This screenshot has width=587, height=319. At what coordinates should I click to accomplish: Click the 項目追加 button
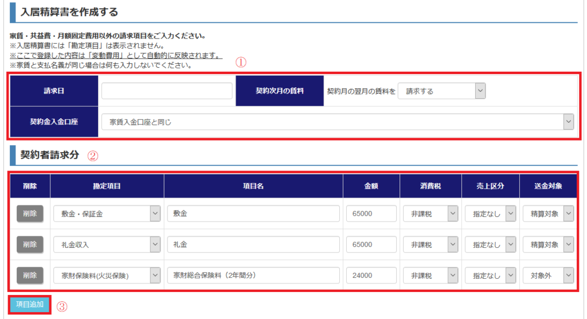(x=30, y=305)
